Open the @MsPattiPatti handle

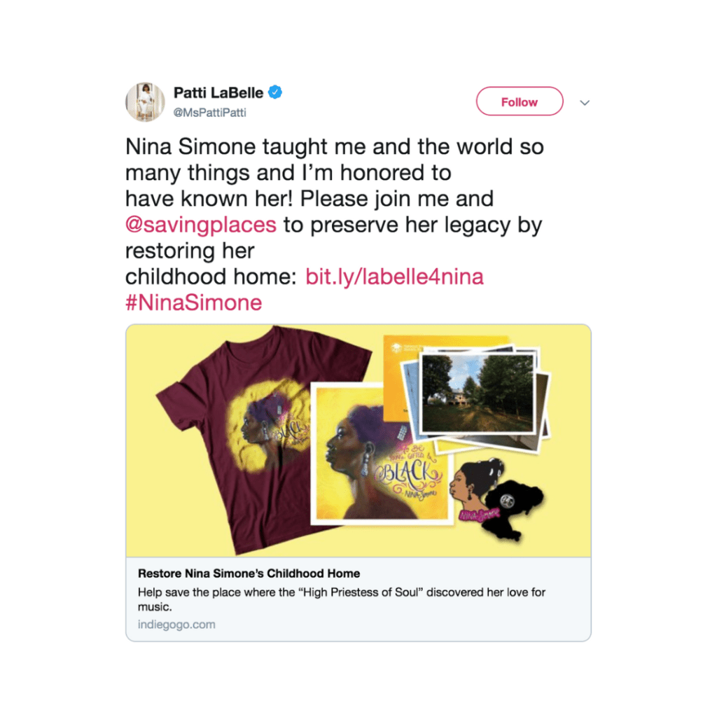[209, 113]
